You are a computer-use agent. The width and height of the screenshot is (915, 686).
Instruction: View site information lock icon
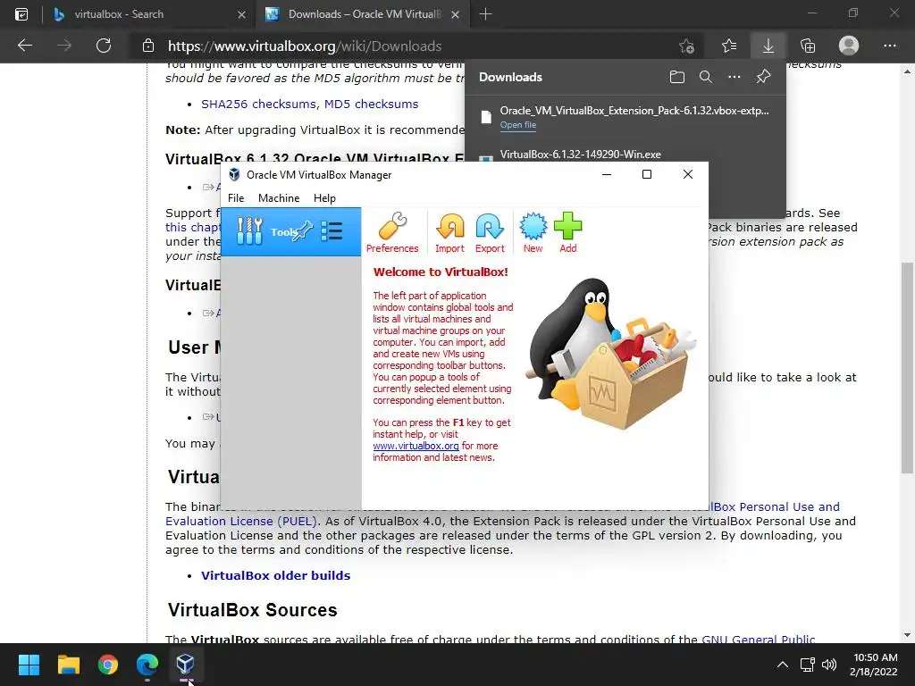coord(148,46)
